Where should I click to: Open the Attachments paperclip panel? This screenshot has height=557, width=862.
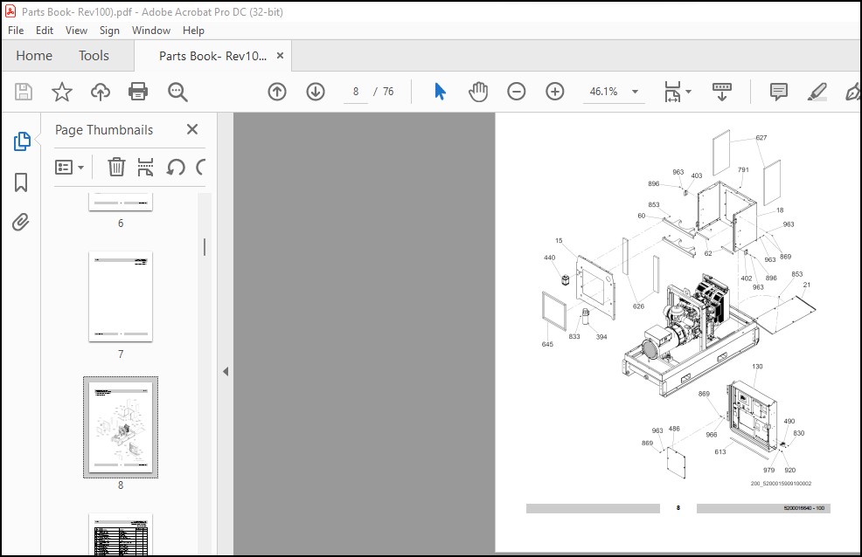pos(21,223)
